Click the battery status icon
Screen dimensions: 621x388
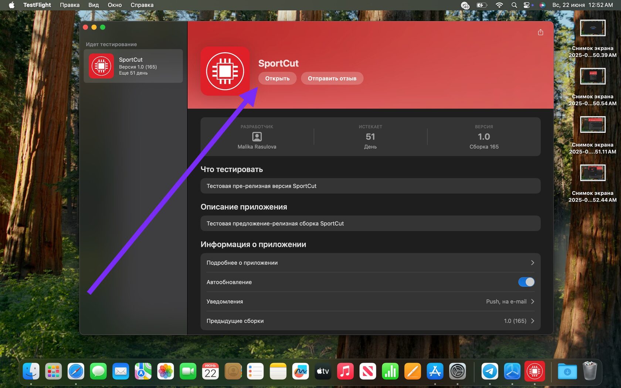point(482,5)
